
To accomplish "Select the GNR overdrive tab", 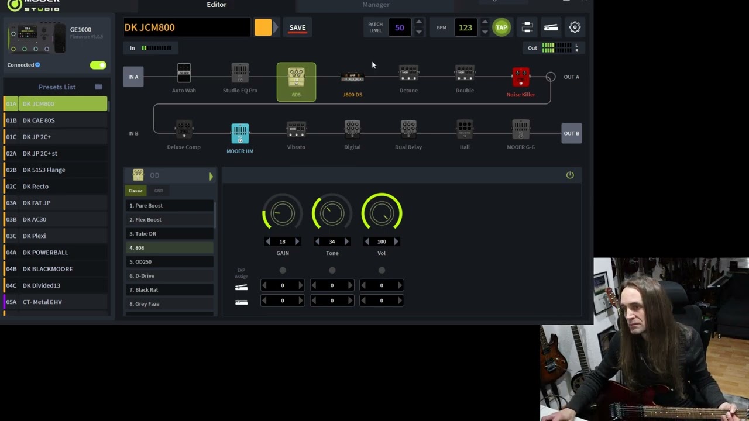I will tap(159, 191).
